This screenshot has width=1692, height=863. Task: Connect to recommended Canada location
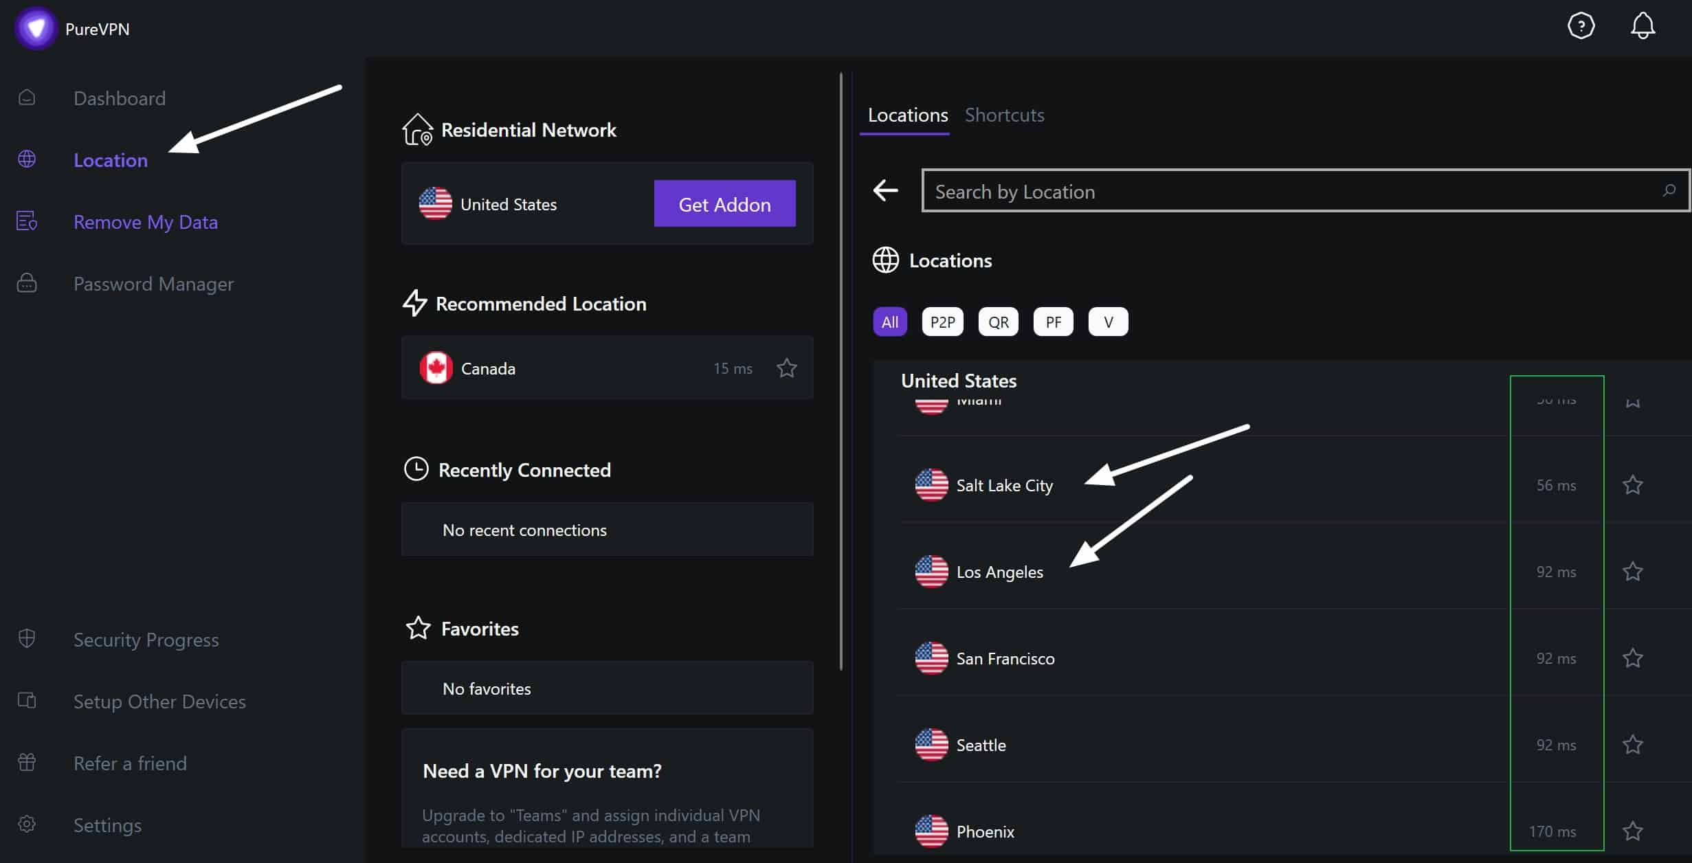[607, 368]
